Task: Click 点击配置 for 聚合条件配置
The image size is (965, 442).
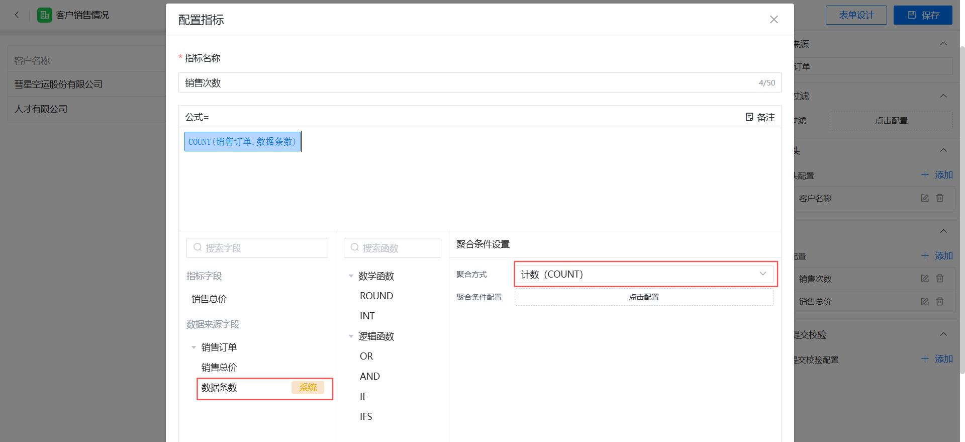Action: (643, 297)
